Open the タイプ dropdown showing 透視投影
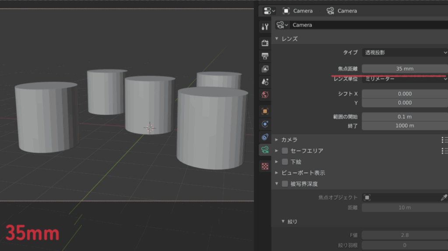 click(404, 52)
